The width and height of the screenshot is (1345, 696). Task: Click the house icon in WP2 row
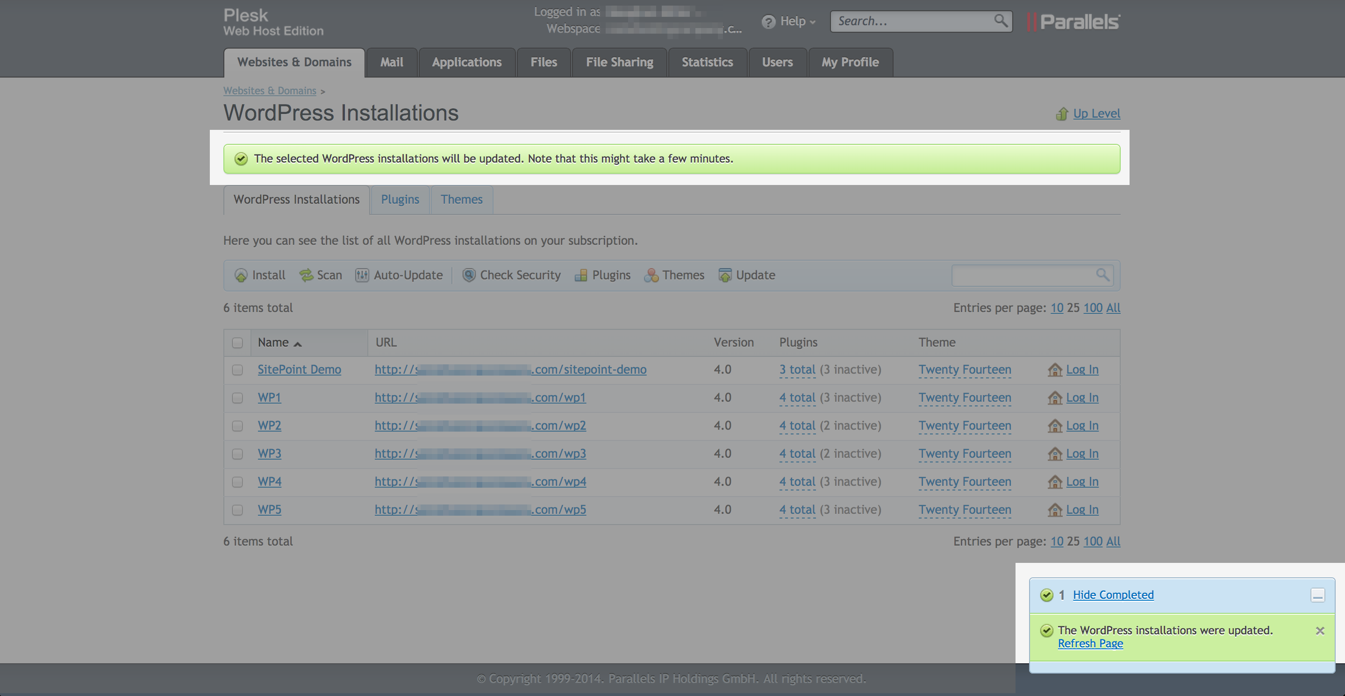[x=1055, y=426]
